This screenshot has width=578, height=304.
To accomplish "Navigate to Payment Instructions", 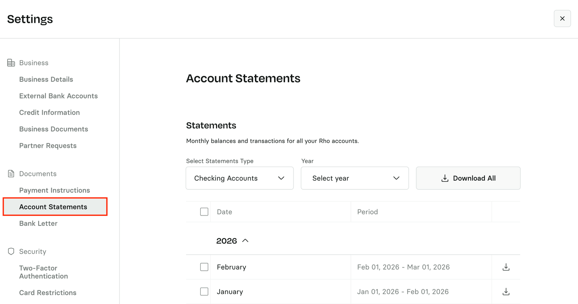I will pos(55,190).
